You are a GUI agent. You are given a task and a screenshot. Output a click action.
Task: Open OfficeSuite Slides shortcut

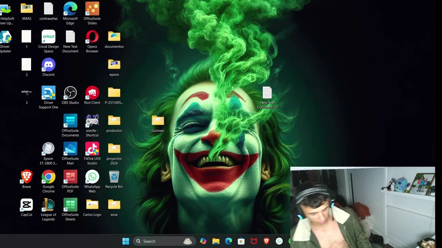[x=92, y=14]
